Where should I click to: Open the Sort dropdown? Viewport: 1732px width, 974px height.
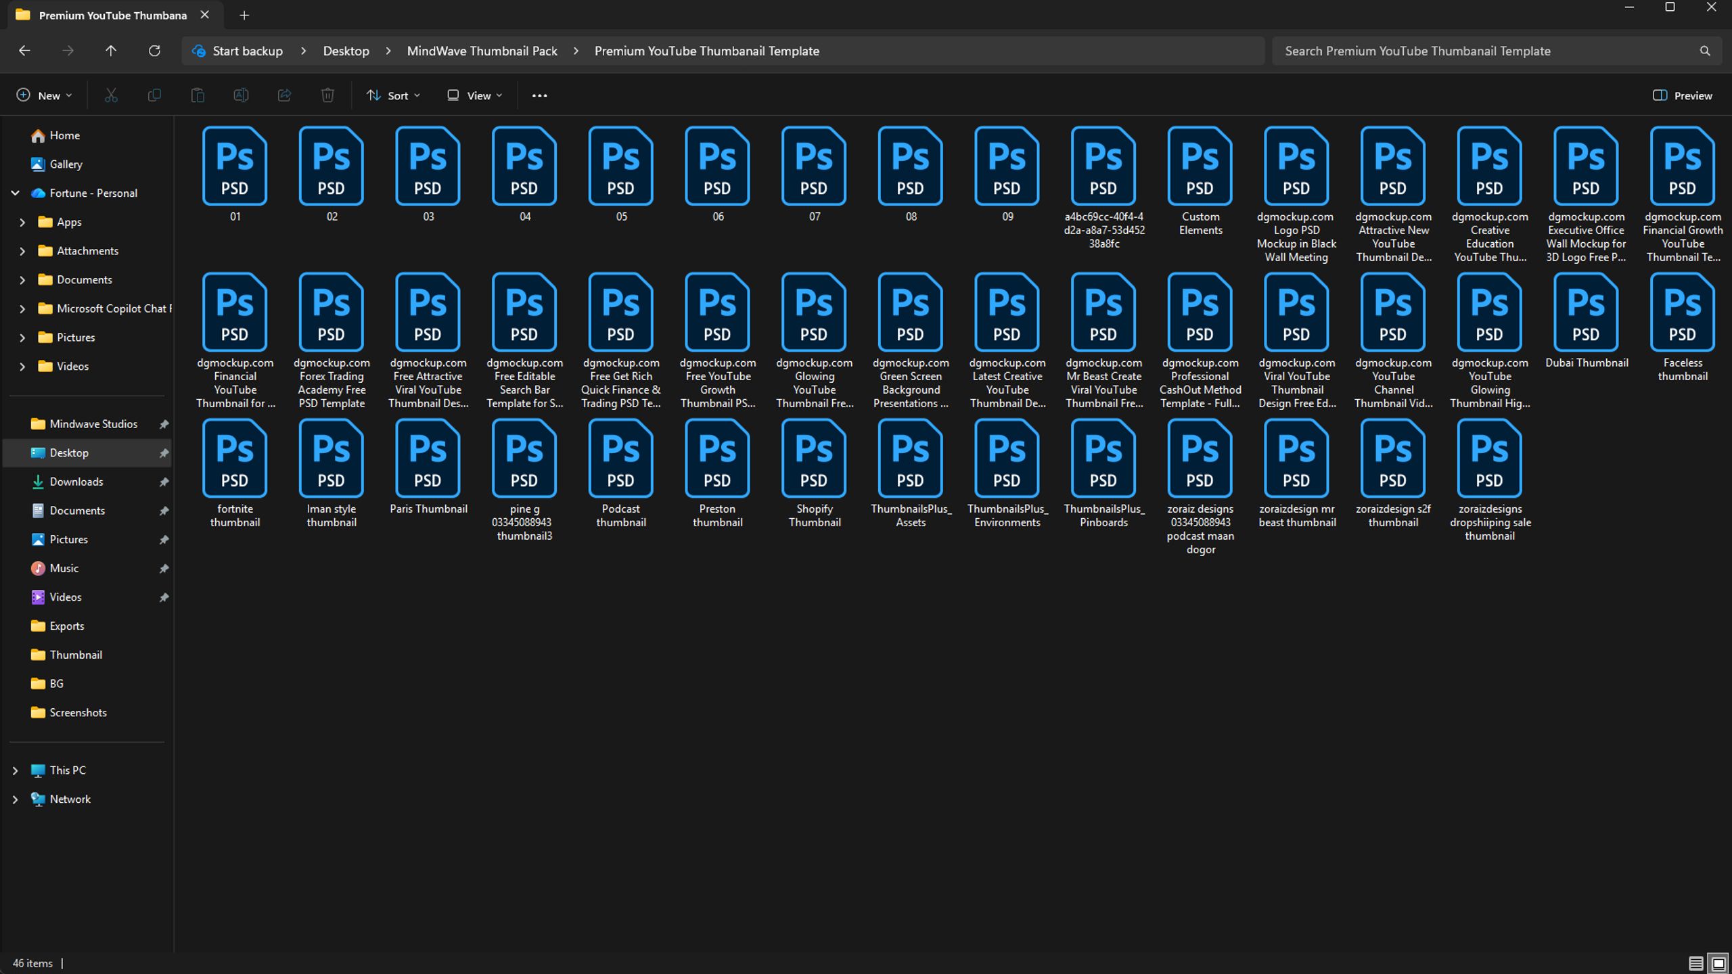(393, 95)
